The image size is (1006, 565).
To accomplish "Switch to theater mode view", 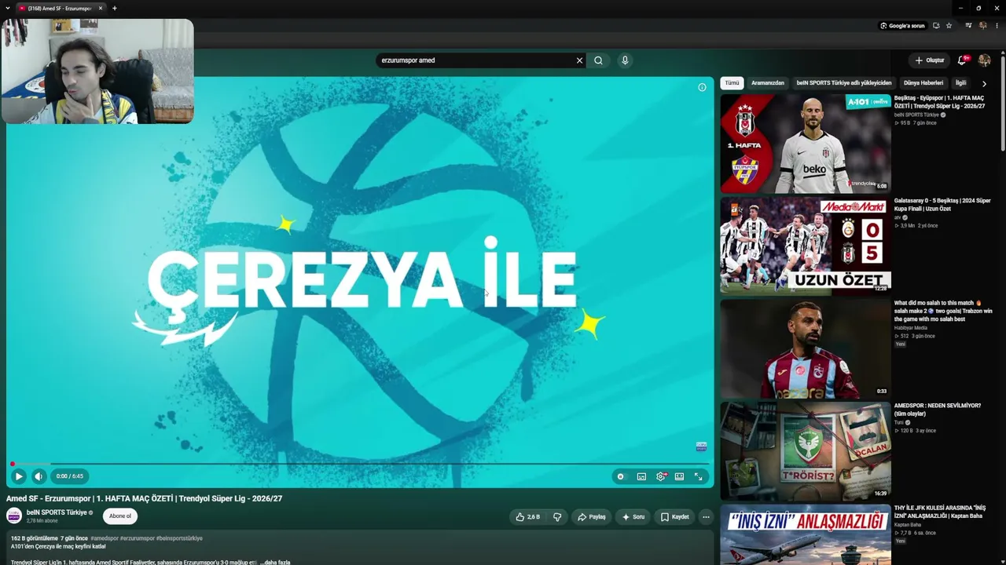I will 679,476.
